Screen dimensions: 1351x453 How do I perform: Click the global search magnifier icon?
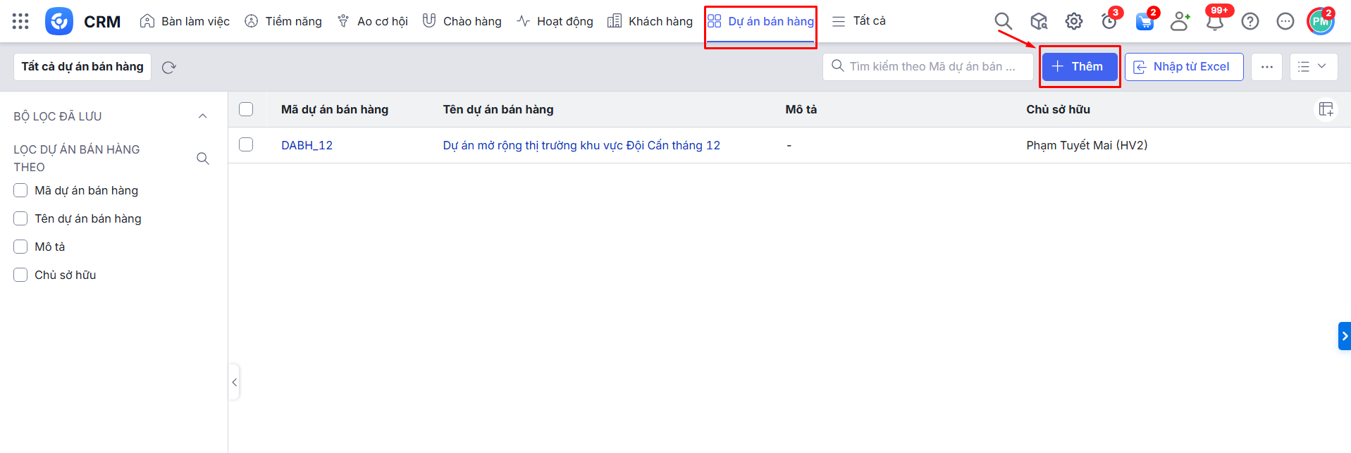point(1003,21)
